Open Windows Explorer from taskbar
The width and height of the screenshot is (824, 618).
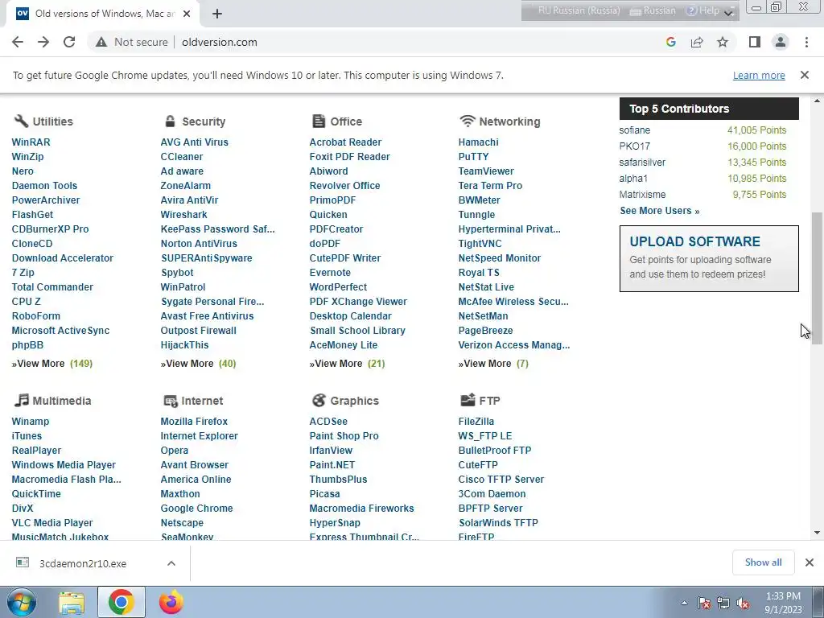pos(72,602)
